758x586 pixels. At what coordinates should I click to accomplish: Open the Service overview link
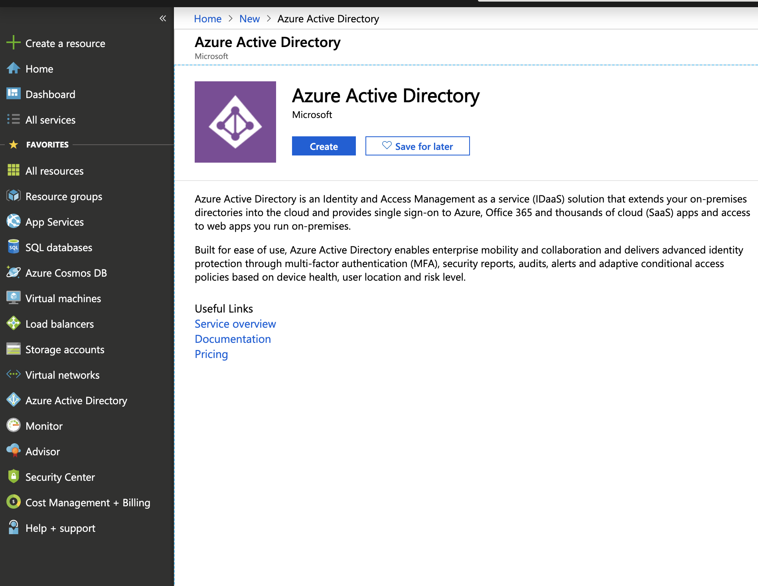[x=235, y=324]
